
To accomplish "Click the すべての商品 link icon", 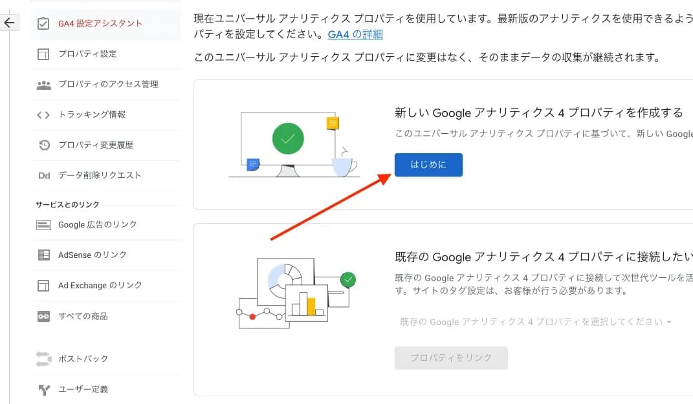I will tap(43, 317).
